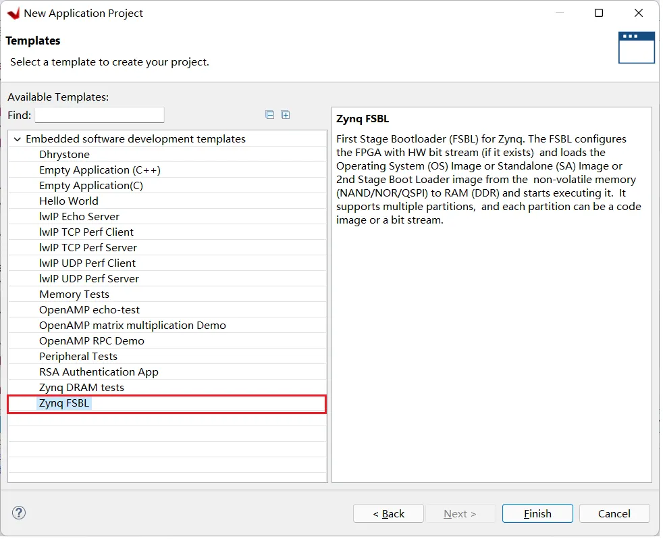
Task: Choose the Hello World template
Action: (x=168, y=202)
